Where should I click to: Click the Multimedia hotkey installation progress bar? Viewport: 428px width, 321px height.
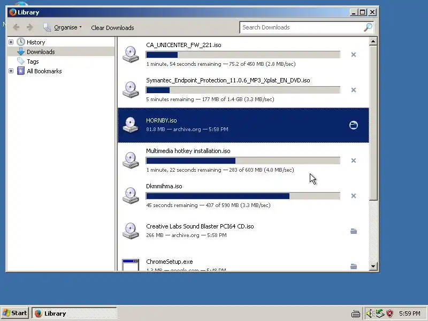[243, 160]
